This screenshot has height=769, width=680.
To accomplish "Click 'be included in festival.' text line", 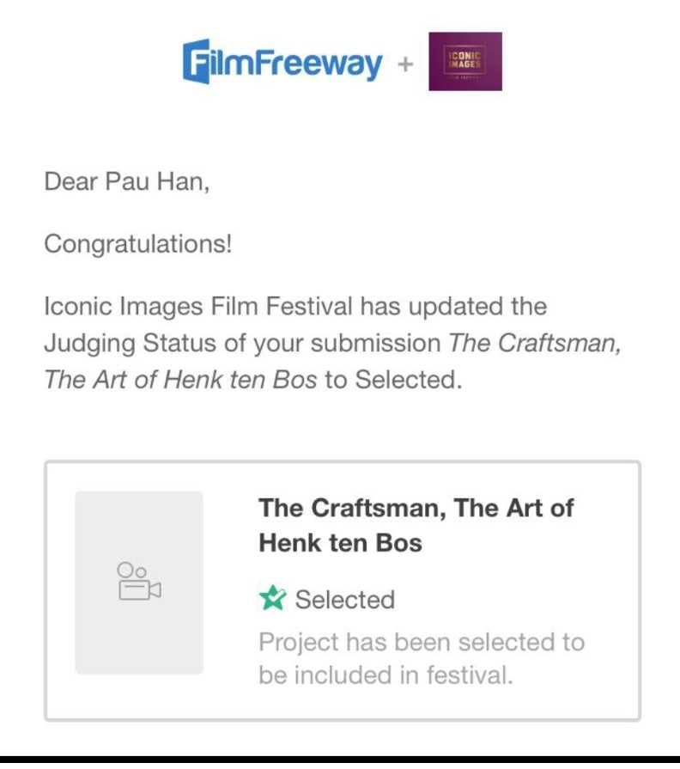I will tap(385, 675).
